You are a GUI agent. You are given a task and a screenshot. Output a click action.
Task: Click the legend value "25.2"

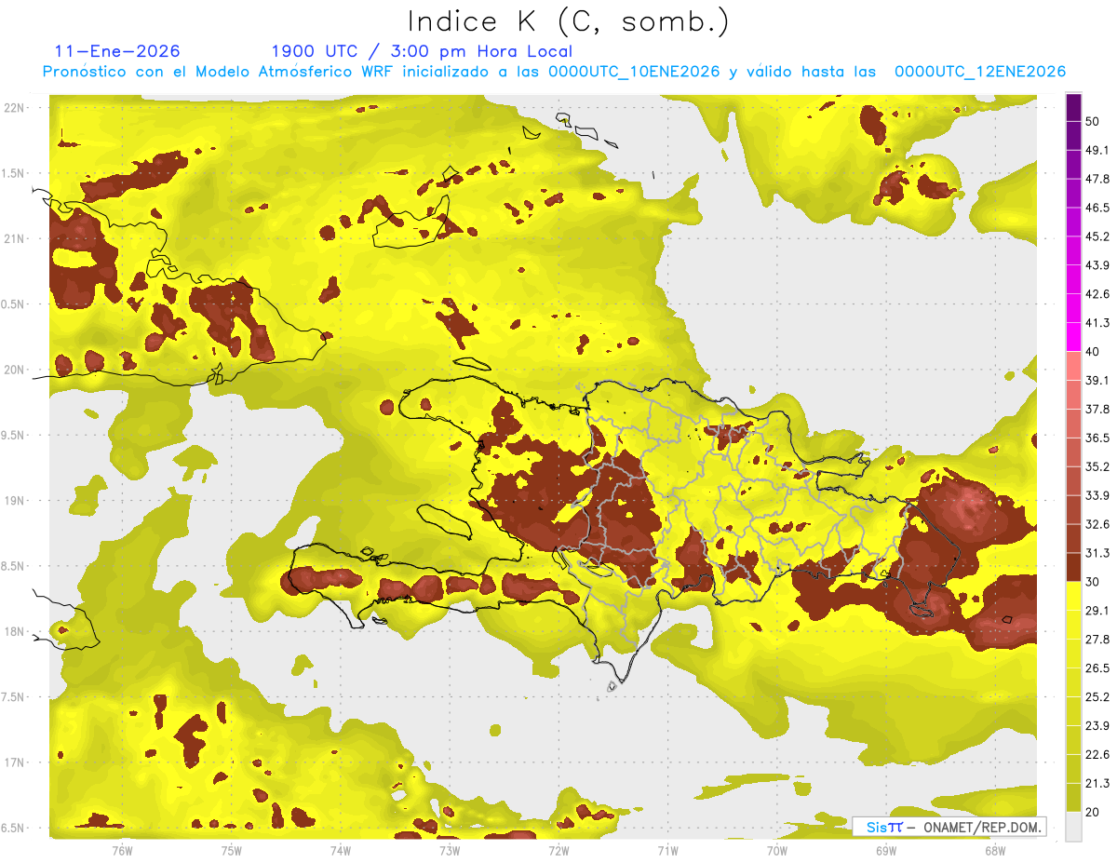[x=1097, y=697]
